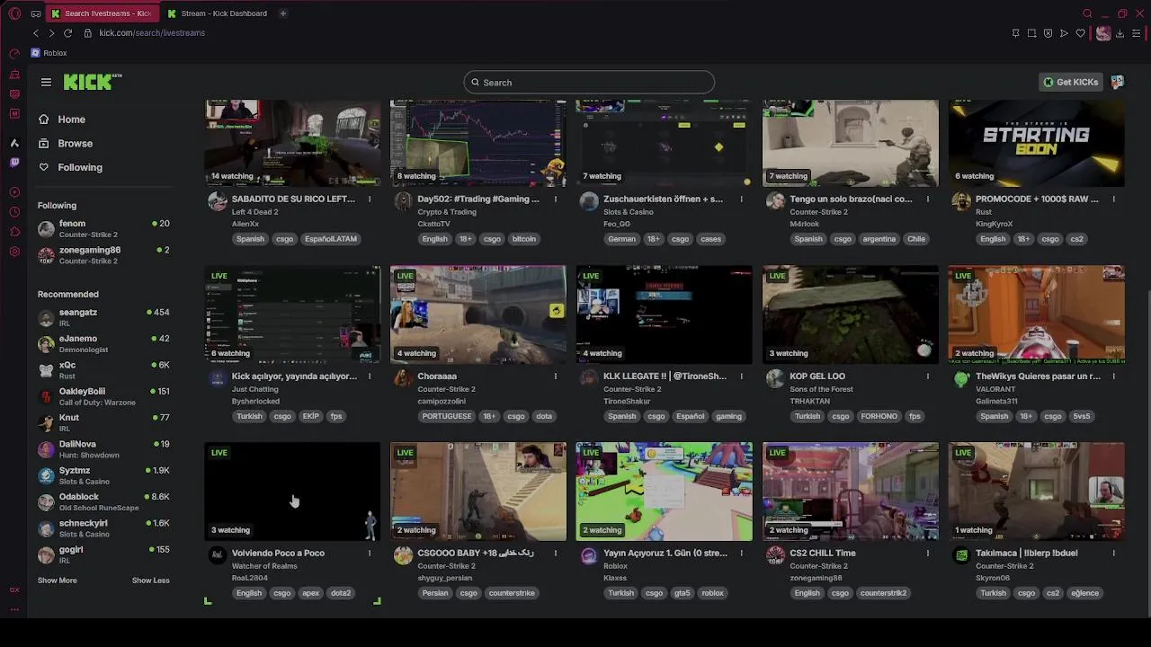Click Show Less under Recommended

coord(150,581)
